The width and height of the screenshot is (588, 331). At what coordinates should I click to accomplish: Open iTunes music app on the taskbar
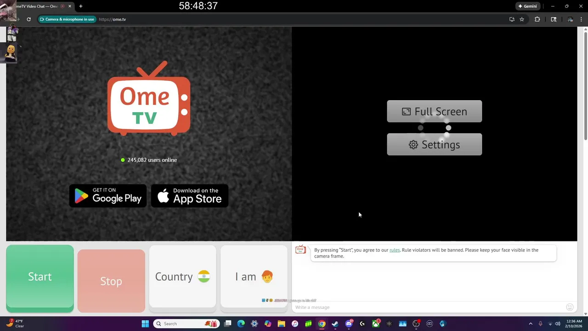[x=295, y=324]
